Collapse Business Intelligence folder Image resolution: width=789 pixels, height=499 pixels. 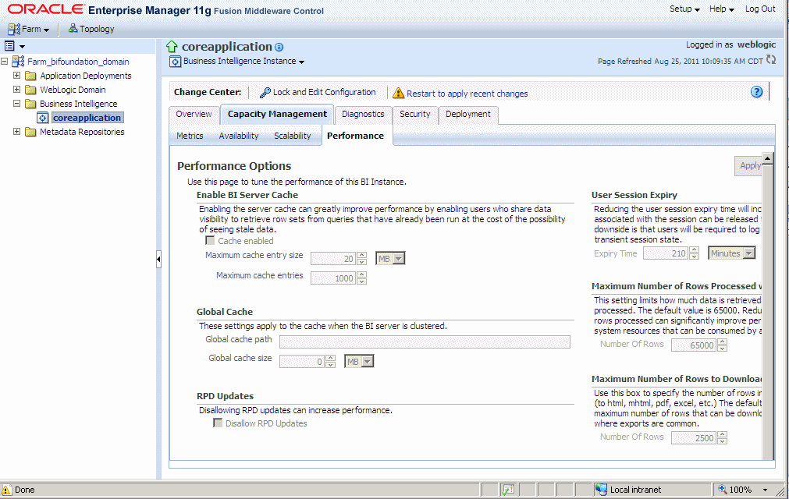16,104
